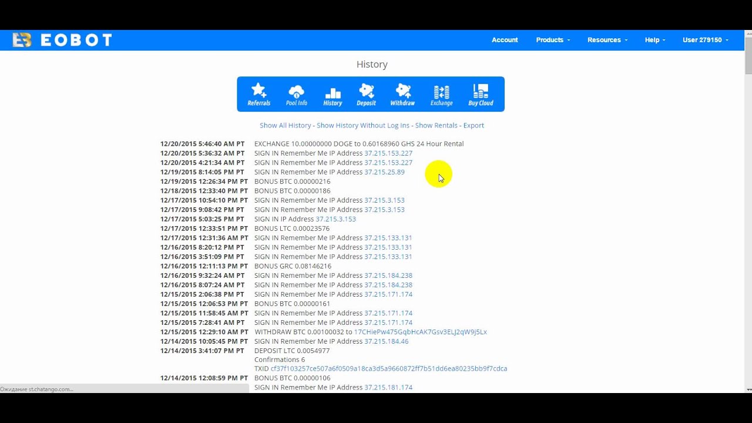Open IP 37.215.184.238 on the 9:32:24 AM row
This screenshot has height=423, width=752.
coord(388,276)
